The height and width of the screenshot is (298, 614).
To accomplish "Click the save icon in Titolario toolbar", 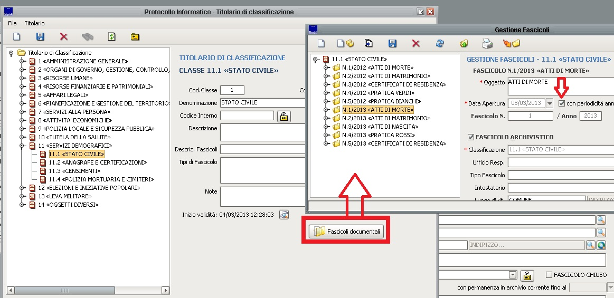I will pos(40,36).
